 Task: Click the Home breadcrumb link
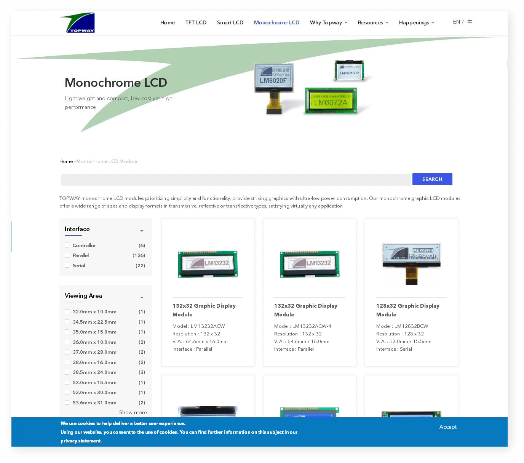[66, 161]
